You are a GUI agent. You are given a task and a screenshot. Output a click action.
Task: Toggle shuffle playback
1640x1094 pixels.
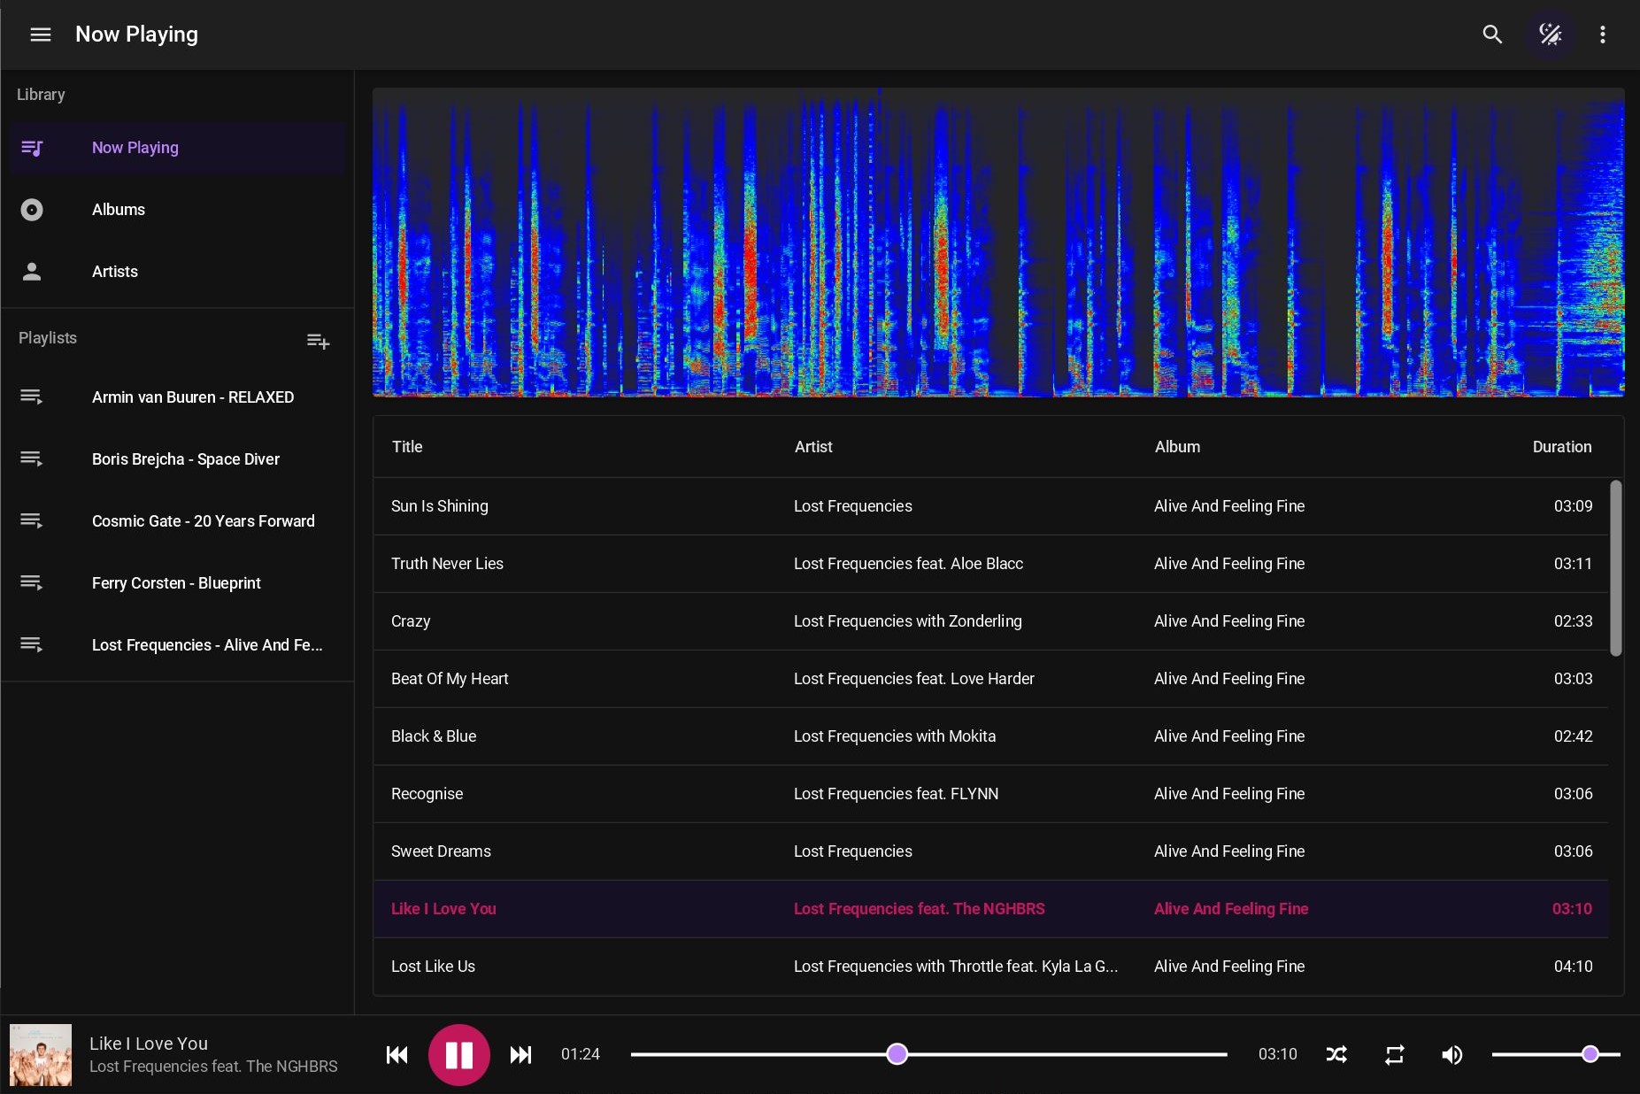click(x=1336, y=1054)
